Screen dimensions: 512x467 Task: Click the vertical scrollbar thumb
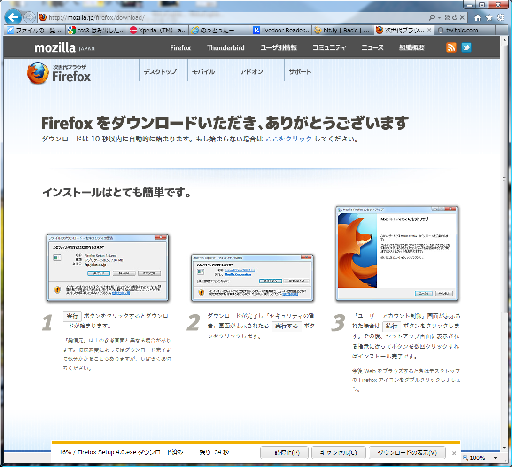point(504,179)
